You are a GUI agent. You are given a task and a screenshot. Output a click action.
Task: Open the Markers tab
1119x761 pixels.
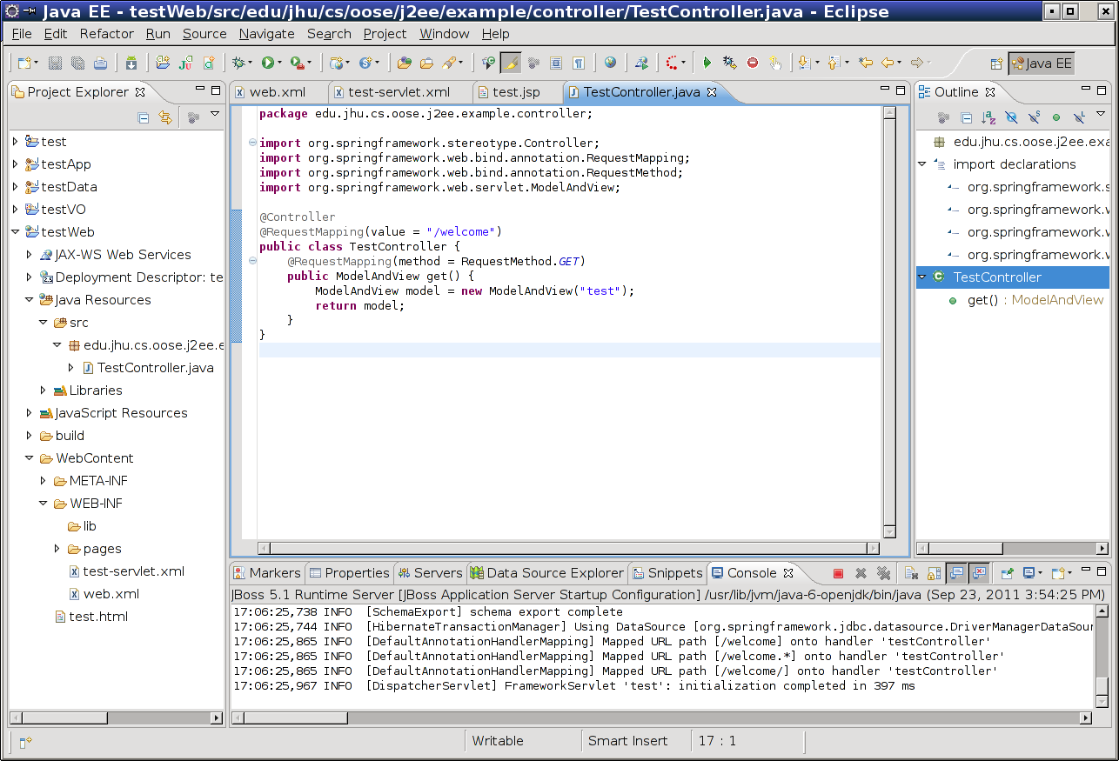click(x=266, y=573)
